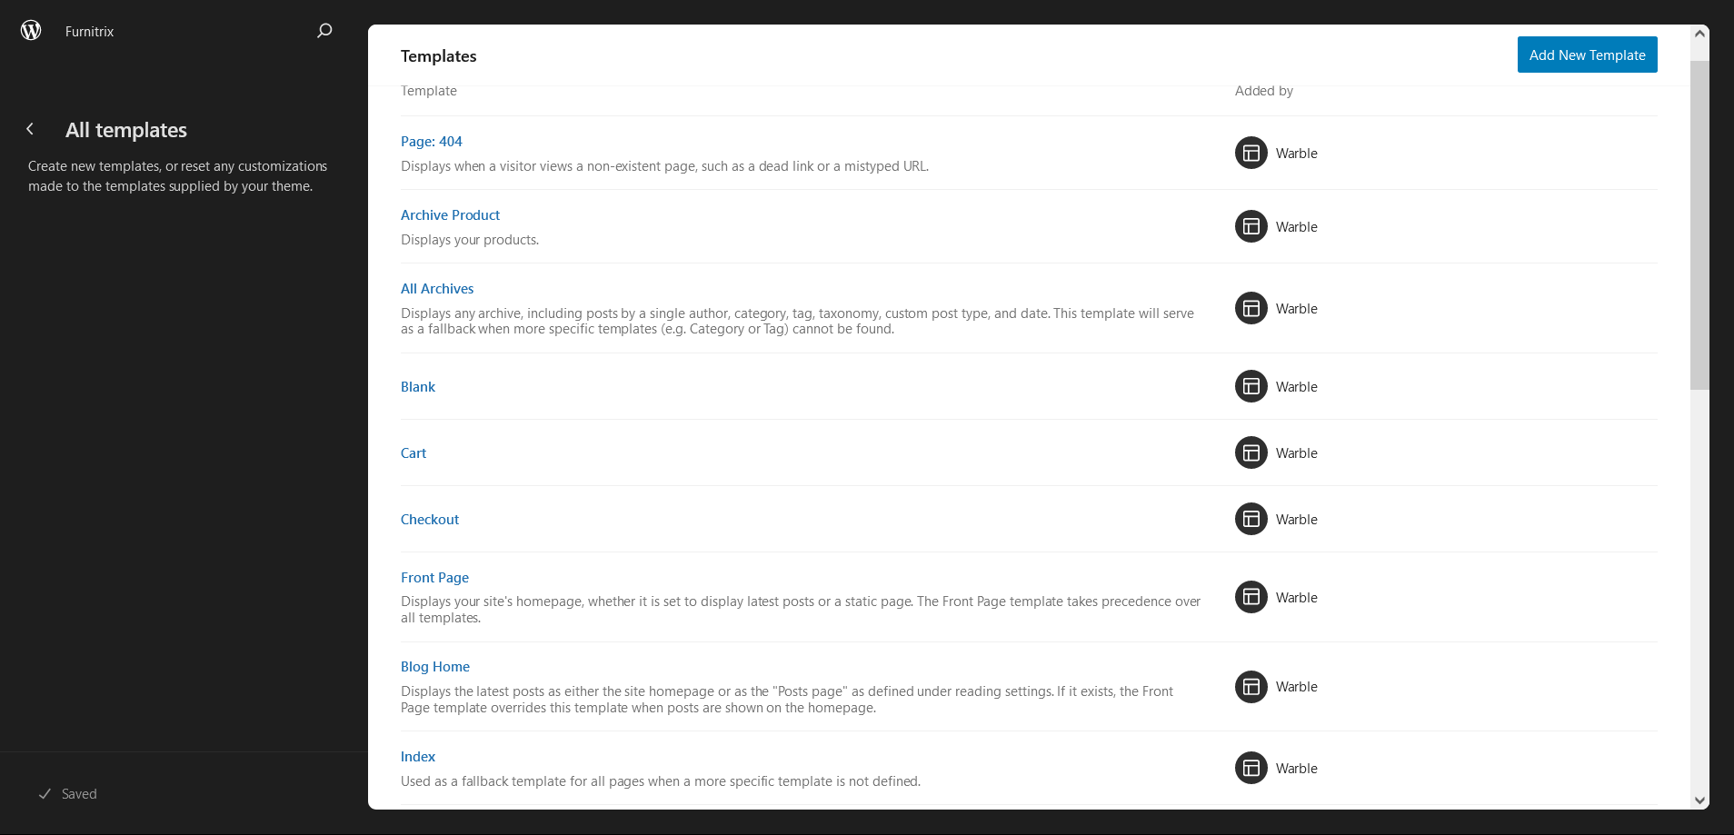Go back using the left chevron
This screenshot has height=835, width=1734.
[x=30, y=129]
